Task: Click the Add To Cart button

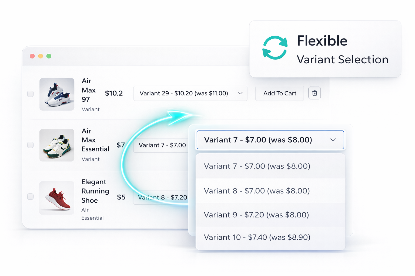Action: click(279, 93)
